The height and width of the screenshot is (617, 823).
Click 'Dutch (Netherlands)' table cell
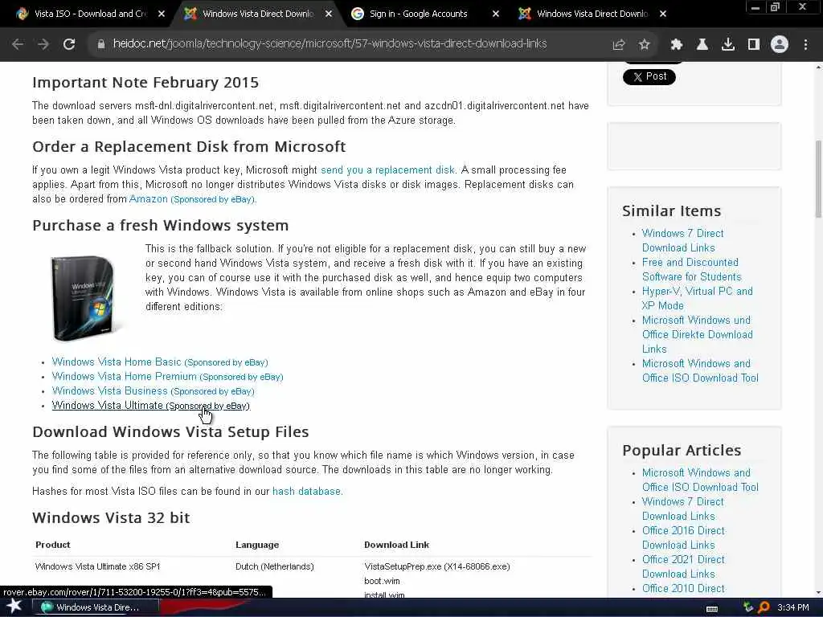pyautogui.click(x=275, y=566)
